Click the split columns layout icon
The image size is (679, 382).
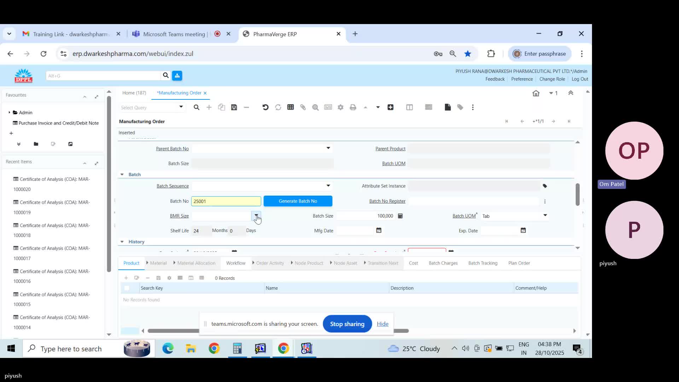(410, 107)
